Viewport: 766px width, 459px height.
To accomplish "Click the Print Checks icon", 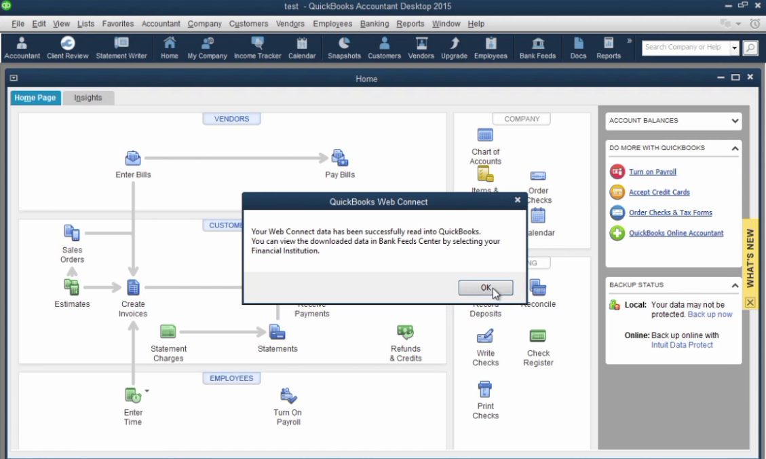I will (484, 390).
